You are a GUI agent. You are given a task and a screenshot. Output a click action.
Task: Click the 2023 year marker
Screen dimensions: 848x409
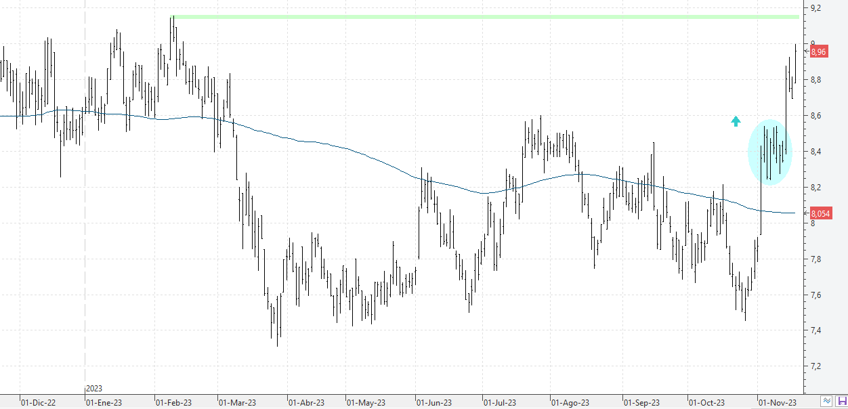94,389
